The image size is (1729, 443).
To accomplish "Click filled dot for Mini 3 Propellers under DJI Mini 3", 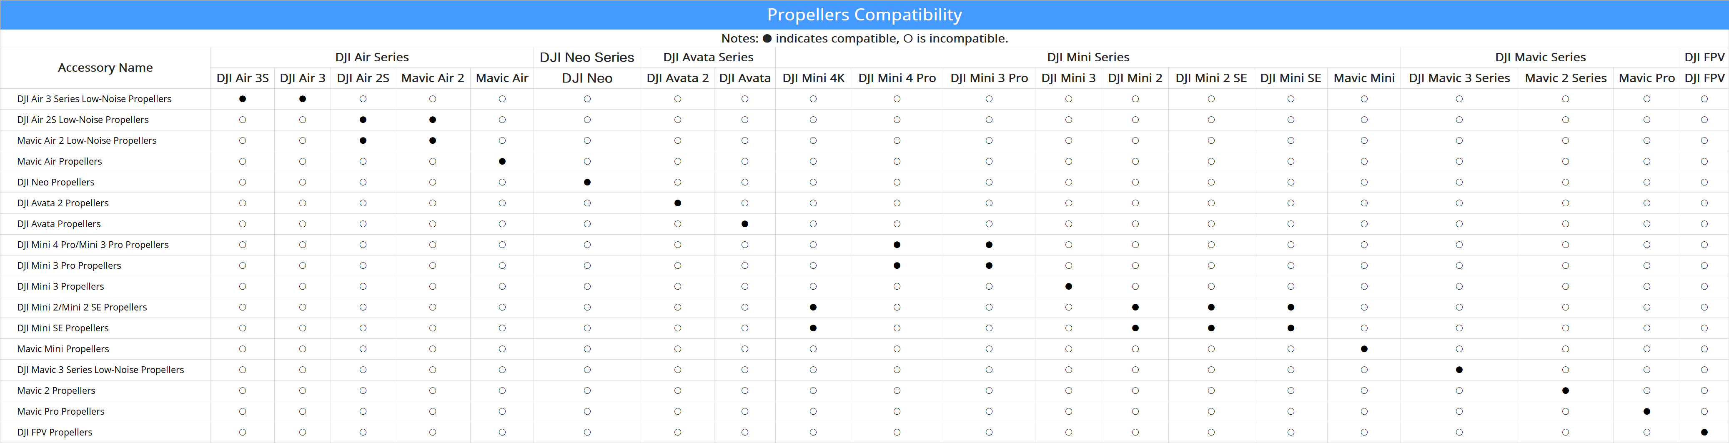I will (x=1069, y=287).
